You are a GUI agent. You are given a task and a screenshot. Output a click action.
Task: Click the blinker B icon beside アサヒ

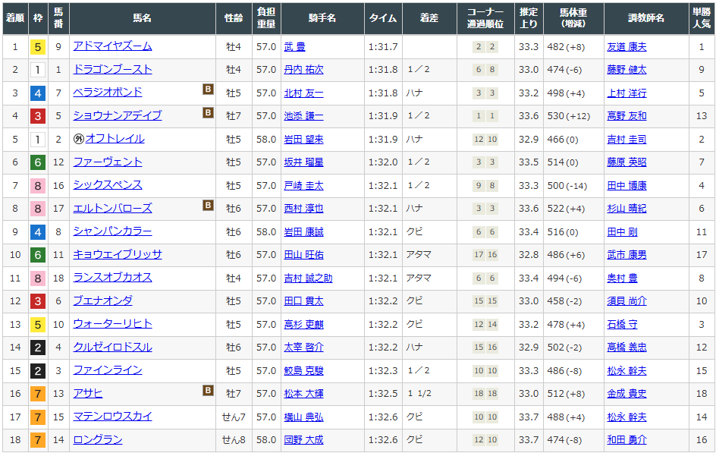pos(208,391)
